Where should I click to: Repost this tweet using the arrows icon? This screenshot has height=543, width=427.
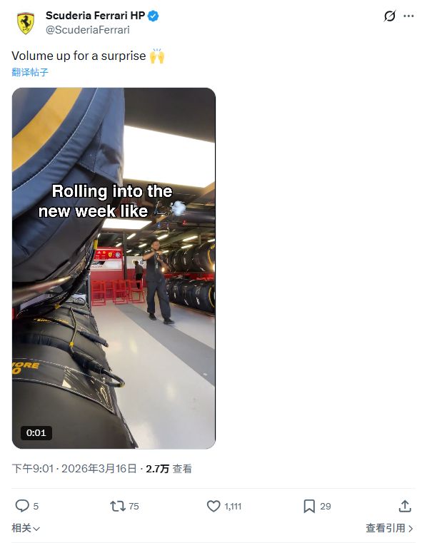[x=118, y=507]
